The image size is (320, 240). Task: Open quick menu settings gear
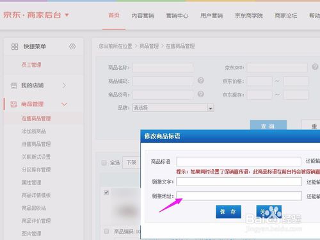point(72,47)
